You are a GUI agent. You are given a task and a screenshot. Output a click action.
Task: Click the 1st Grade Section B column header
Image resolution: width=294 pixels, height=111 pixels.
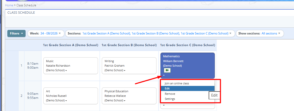click(129, 45)
